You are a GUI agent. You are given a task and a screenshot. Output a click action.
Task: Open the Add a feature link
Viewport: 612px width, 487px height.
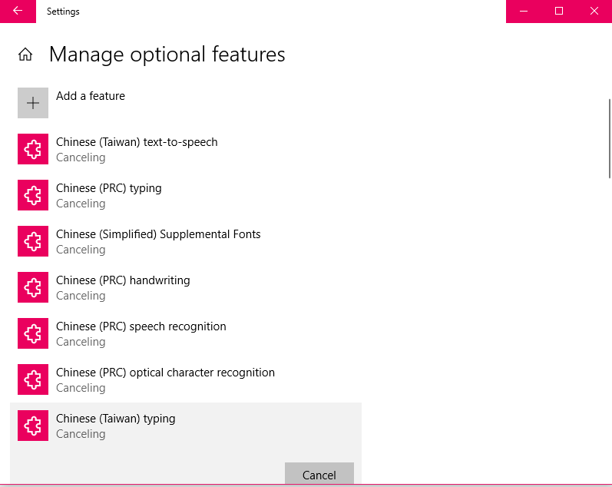[91, 96]
